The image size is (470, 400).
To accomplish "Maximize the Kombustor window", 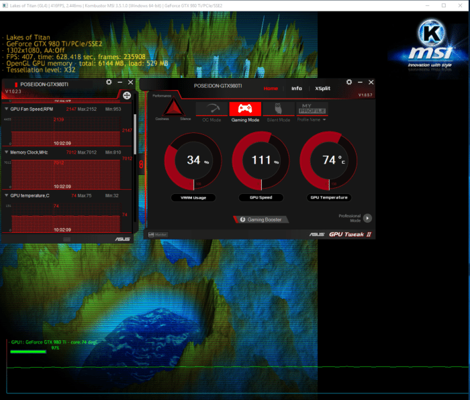I will (x=444, y=5).
